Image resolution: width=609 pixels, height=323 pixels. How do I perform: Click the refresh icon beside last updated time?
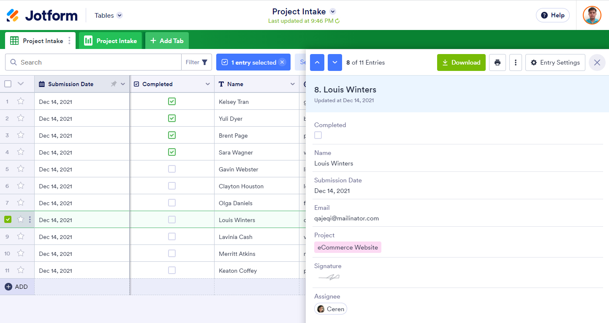(x=337, y=21)
